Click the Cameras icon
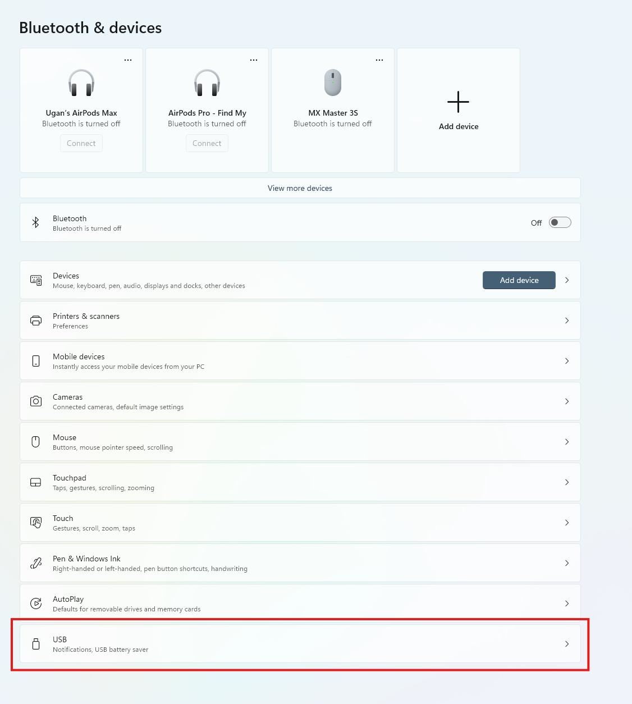The image size is (632, 704). point(36,401)
